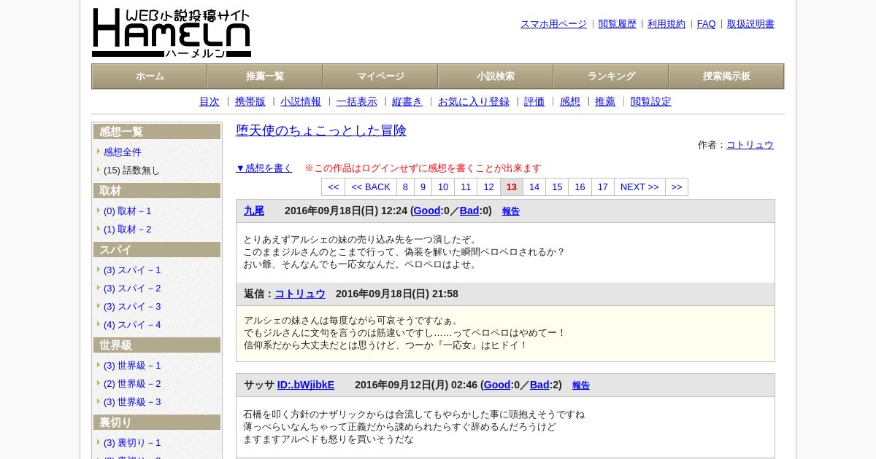Vote Bad on 九尾's comment
The width and height of the screenshot is (876, 459).
(x=469, y=211)
